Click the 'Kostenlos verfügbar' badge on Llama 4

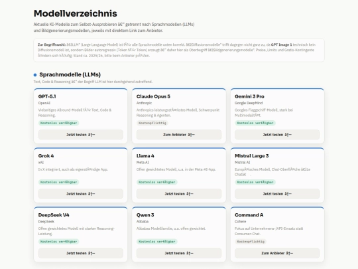[157, 182]
